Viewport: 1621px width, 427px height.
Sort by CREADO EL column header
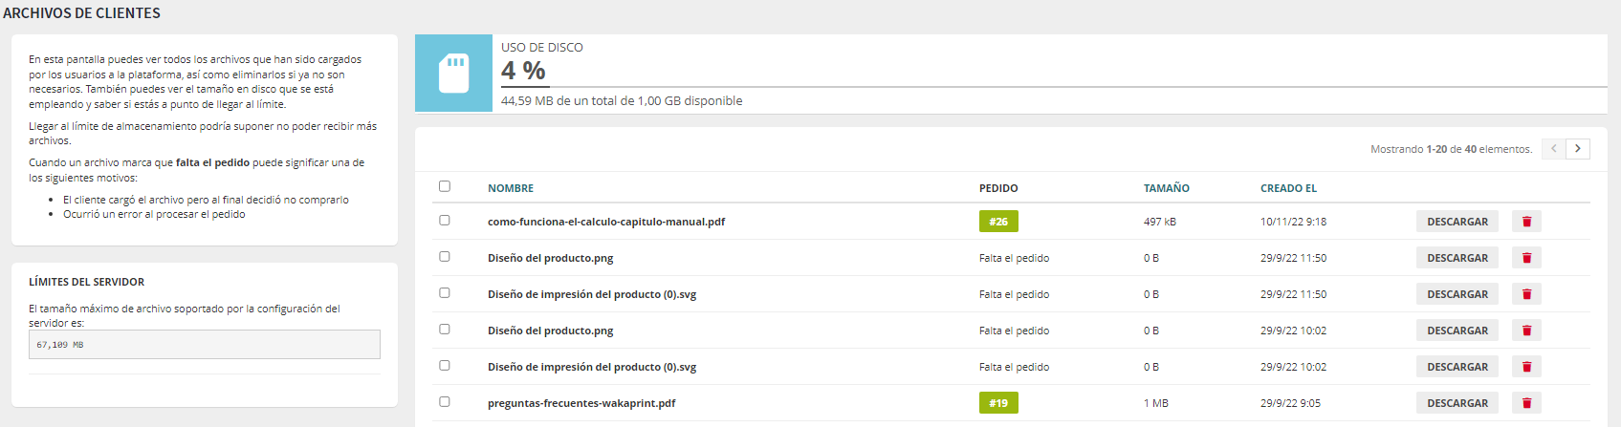[x=1288, y=188]
